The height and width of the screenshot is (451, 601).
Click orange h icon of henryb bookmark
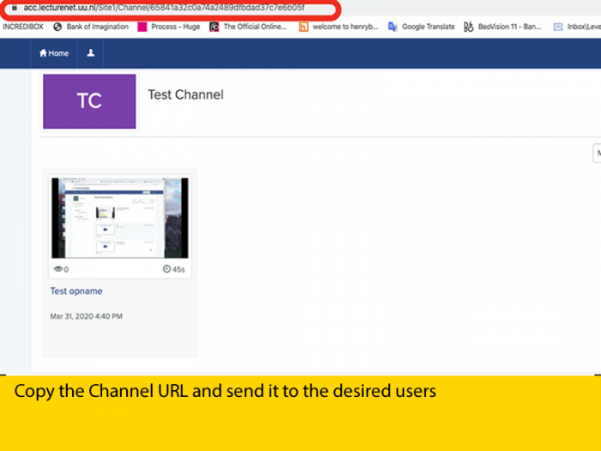tap(304, 27)
